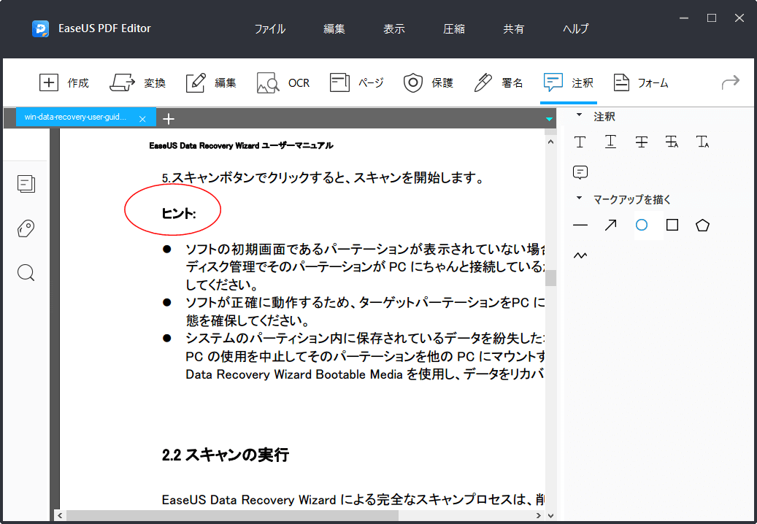Open the 表示 menu
757x524 pixels.
click(x=393, y=28)
